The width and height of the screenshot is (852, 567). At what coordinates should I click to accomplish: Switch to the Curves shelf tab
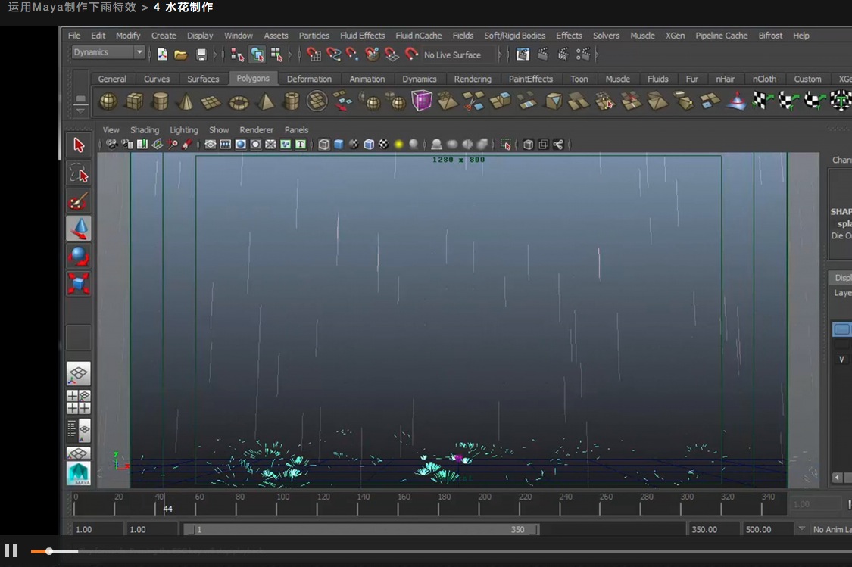pyautogui.click(x=157, y=79)
